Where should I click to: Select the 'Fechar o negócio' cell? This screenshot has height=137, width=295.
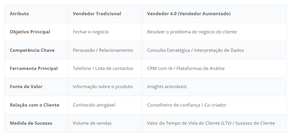click(x=91, y=32)
